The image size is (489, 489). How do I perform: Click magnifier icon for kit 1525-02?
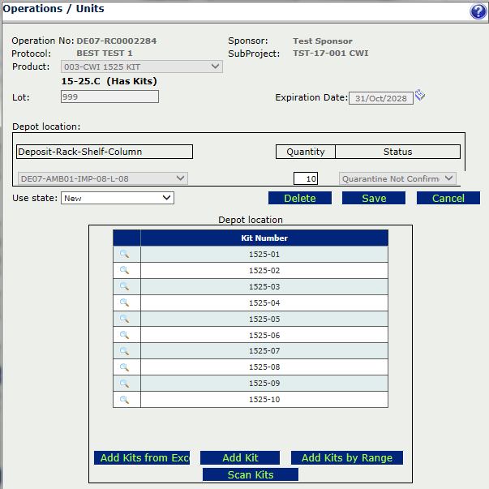pos(124,270)
